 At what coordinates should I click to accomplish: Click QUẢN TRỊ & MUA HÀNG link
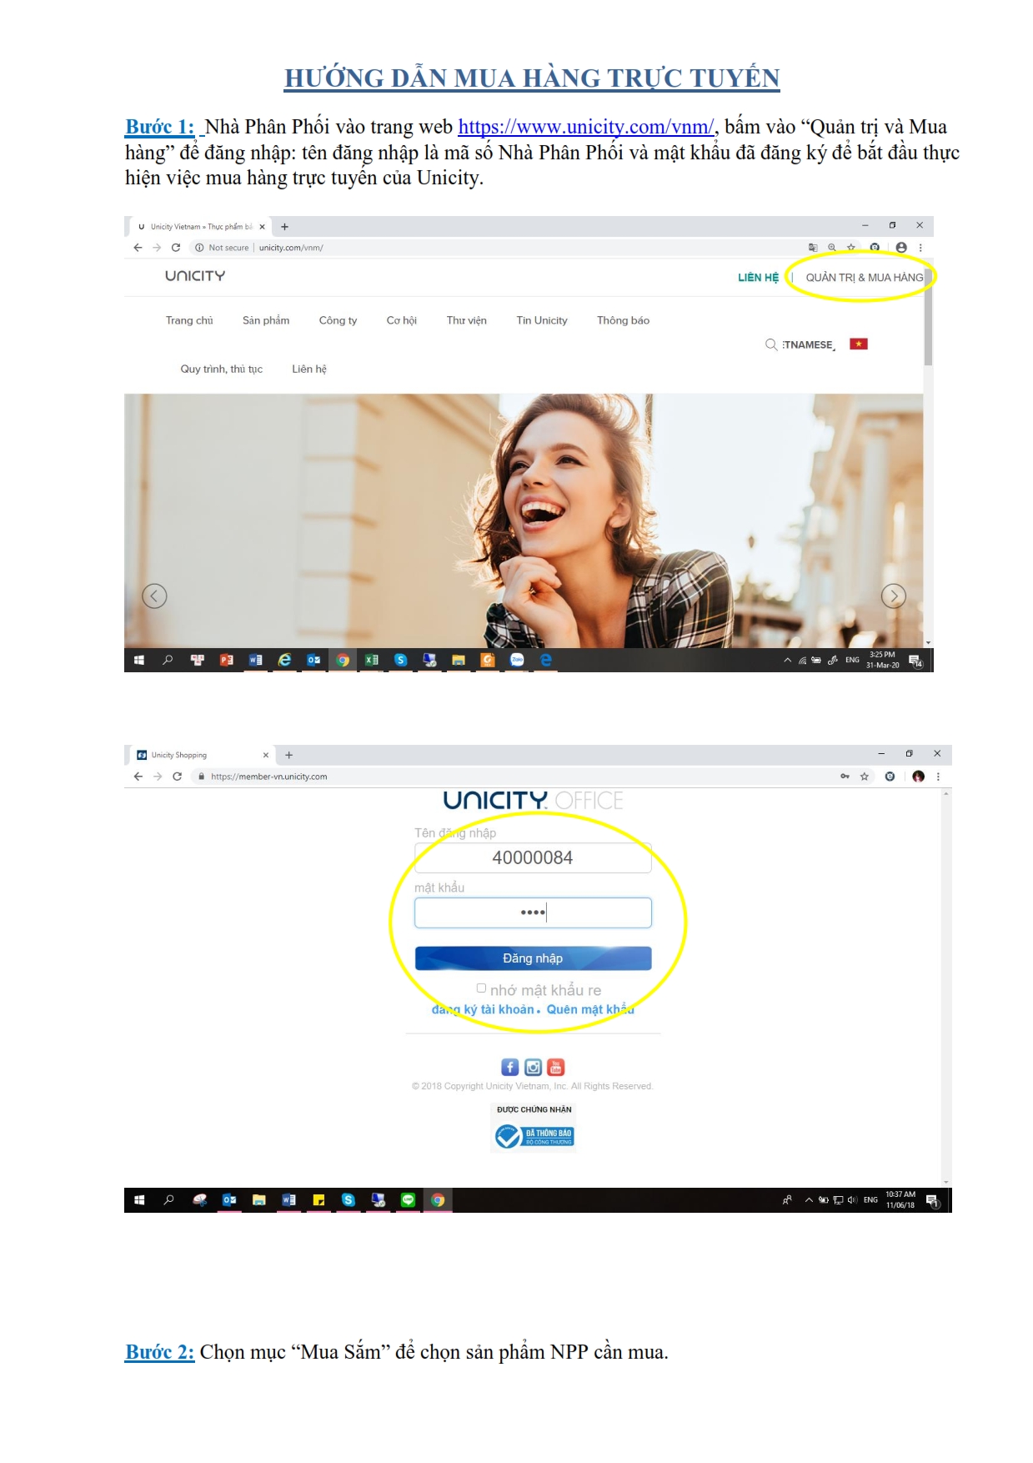coord(864,278)
